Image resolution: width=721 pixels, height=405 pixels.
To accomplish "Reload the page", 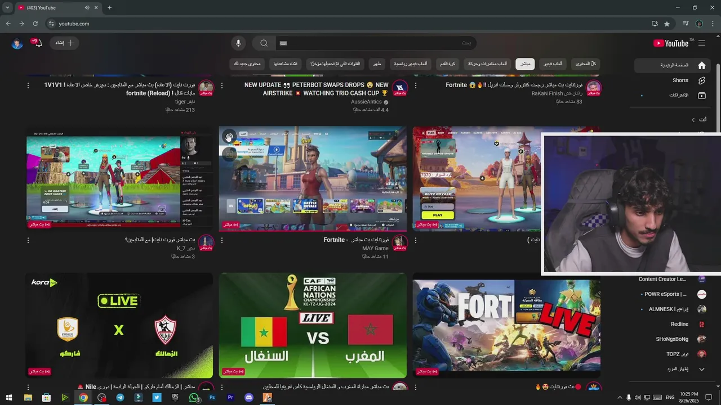I will [35, 24].
